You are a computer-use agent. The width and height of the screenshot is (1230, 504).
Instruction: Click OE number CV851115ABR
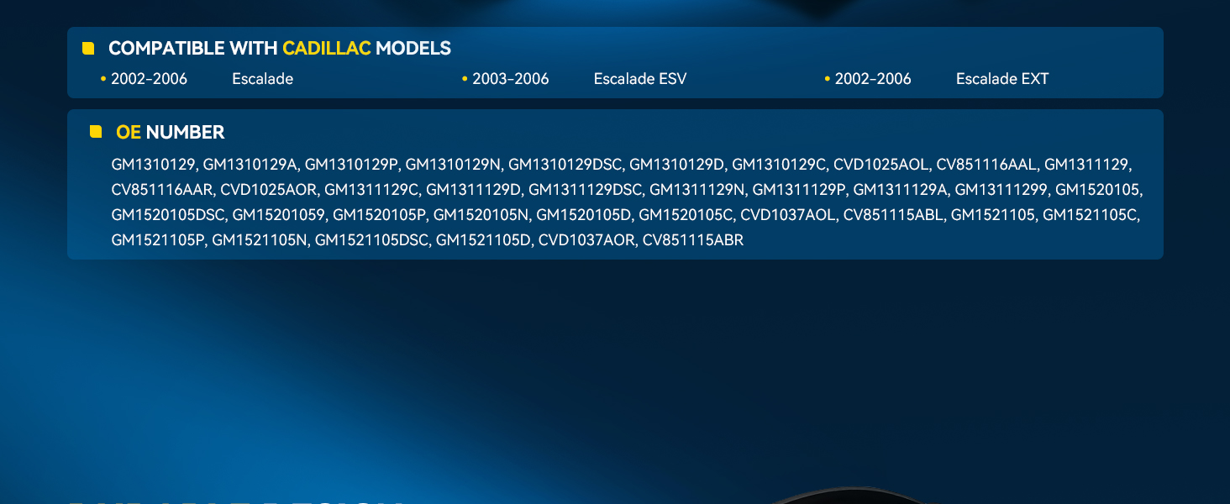pos(693,240)
